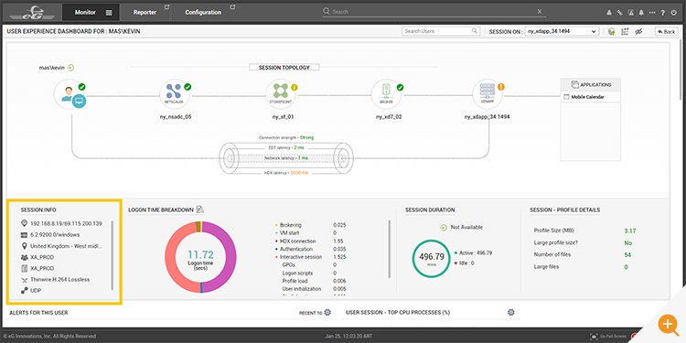Toggle the crossed-eye visibility icon

(x=638, y=31)
